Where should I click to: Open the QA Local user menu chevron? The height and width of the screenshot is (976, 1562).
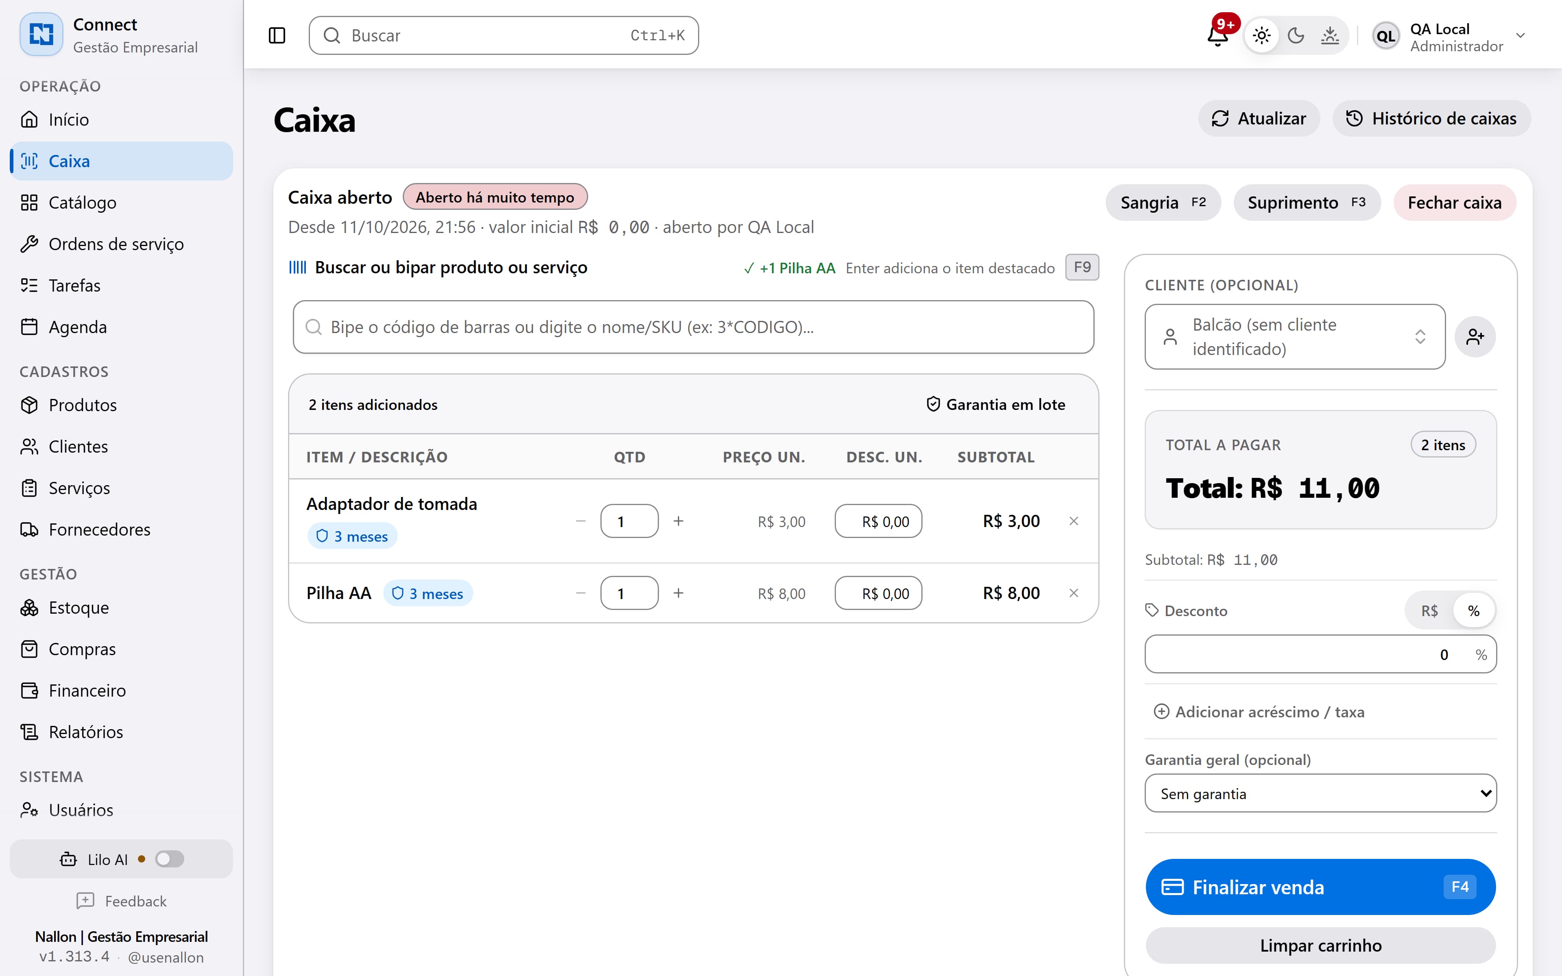click(x=1521, y=35)
